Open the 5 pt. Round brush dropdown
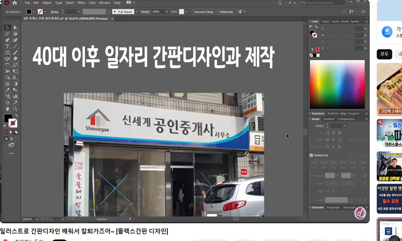Image resolution: width=402 pixels, height=241 pixels. click(x=137, y=12)
